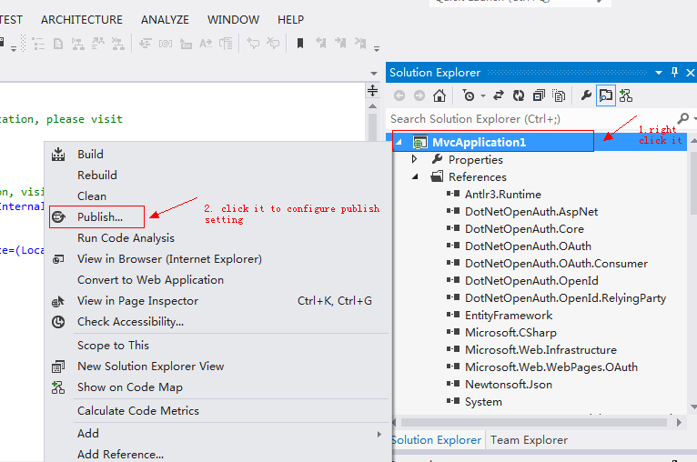697x462 pixels.
Task: Open the Add submenu arrow
Action: click(x=379, y=434)
